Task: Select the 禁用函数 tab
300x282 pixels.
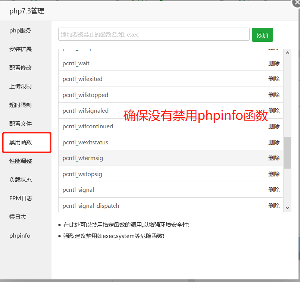Action: tap(21, 142)
